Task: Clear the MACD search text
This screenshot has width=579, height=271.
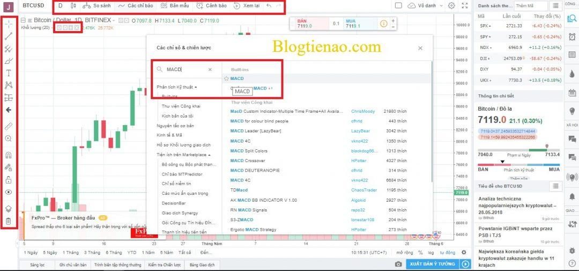Action: (x=210, y=69)
